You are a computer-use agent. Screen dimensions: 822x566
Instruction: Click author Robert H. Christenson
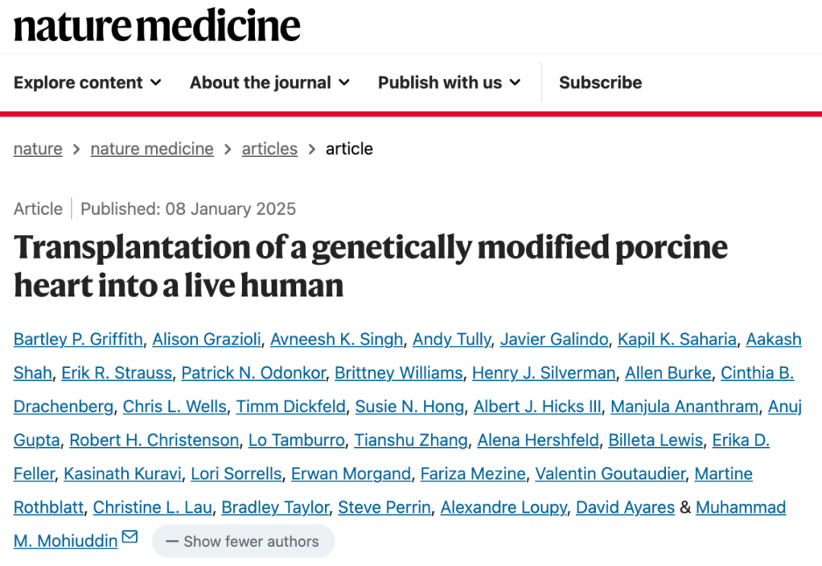[154, 440]
